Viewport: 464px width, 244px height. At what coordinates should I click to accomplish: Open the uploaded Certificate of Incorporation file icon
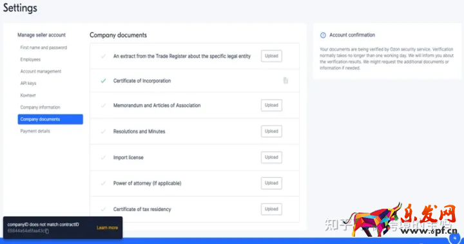tap(285, 80)
